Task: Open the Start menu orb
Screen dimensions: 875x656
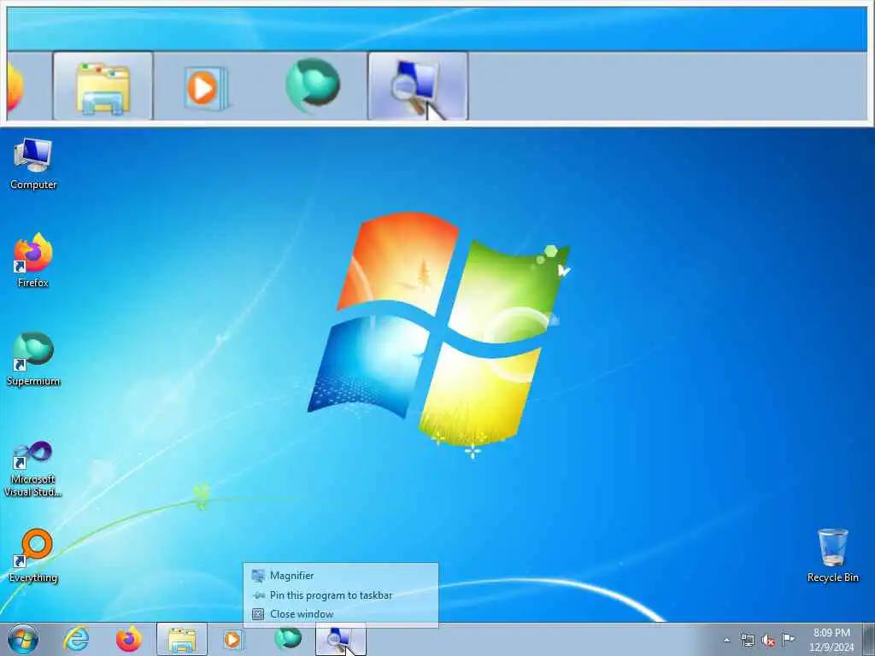Action: (x=23, y=639)
